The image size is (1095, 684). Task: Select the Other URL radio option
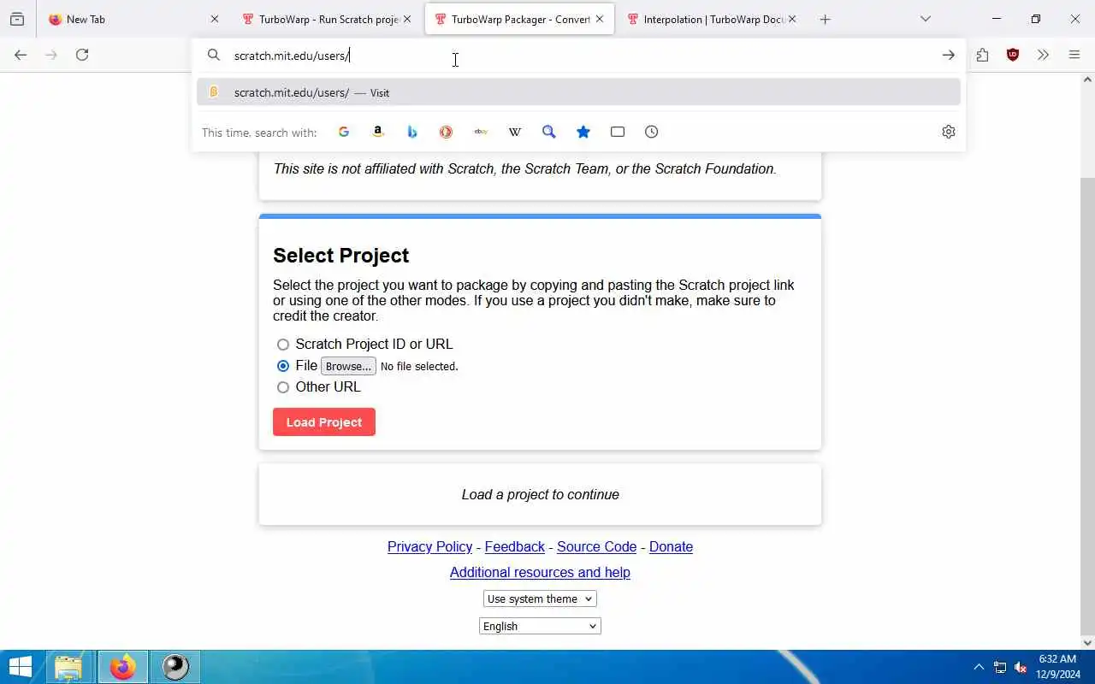coord(283,387)
